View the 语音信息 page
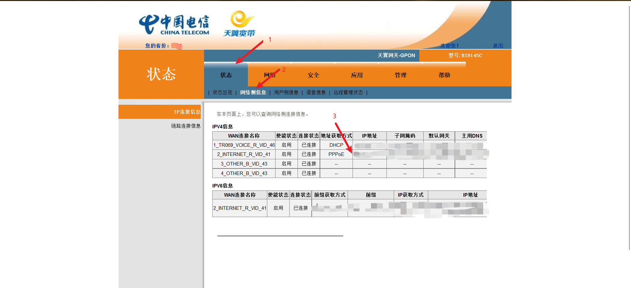 click(x=316, y=93)
